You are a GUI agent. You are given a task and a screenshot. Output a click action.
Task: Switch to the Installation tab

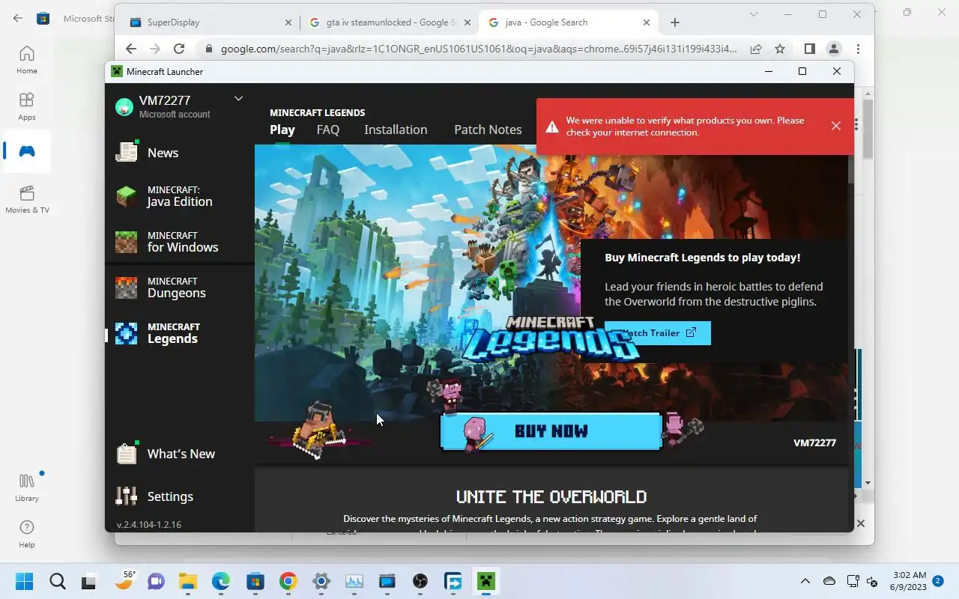396,130
